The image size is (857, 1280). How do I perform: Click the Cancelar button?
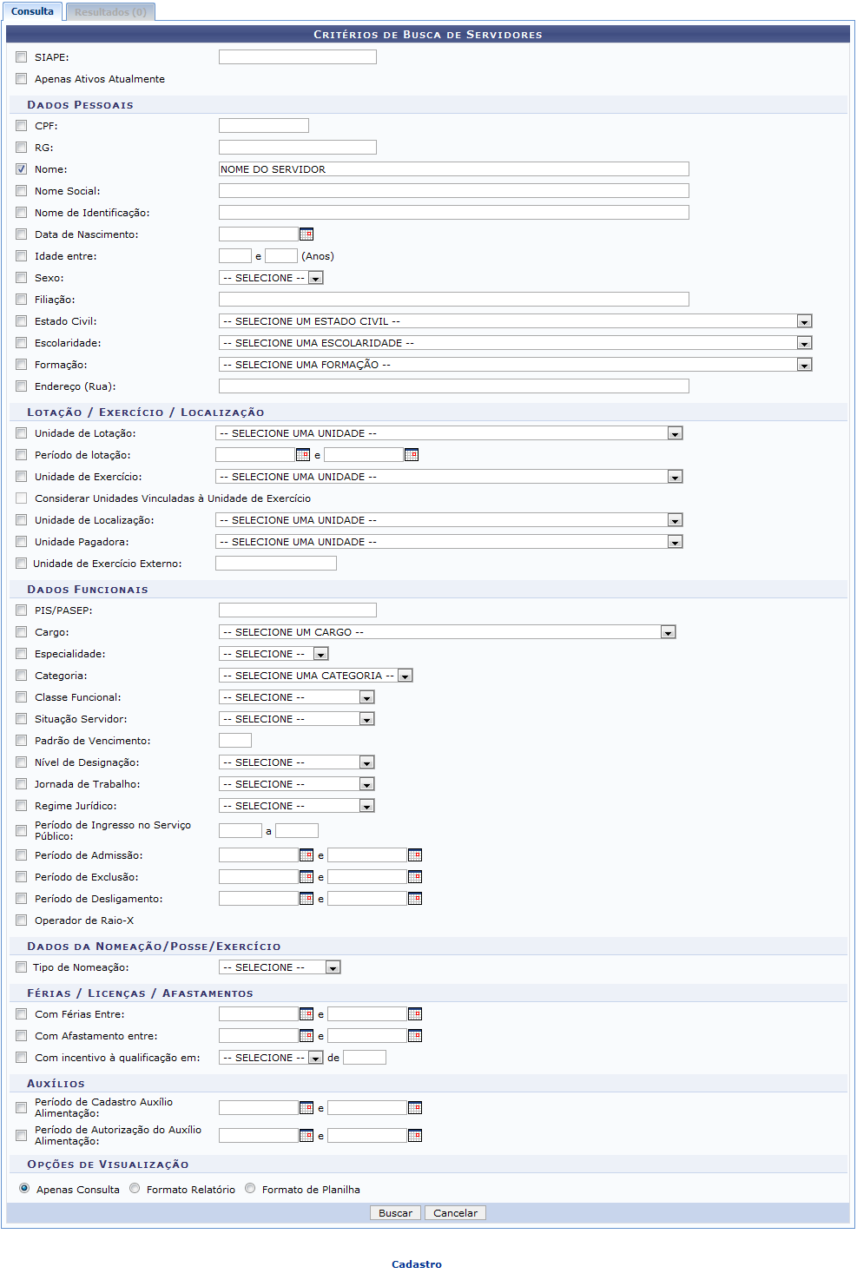click(455, 1213)
